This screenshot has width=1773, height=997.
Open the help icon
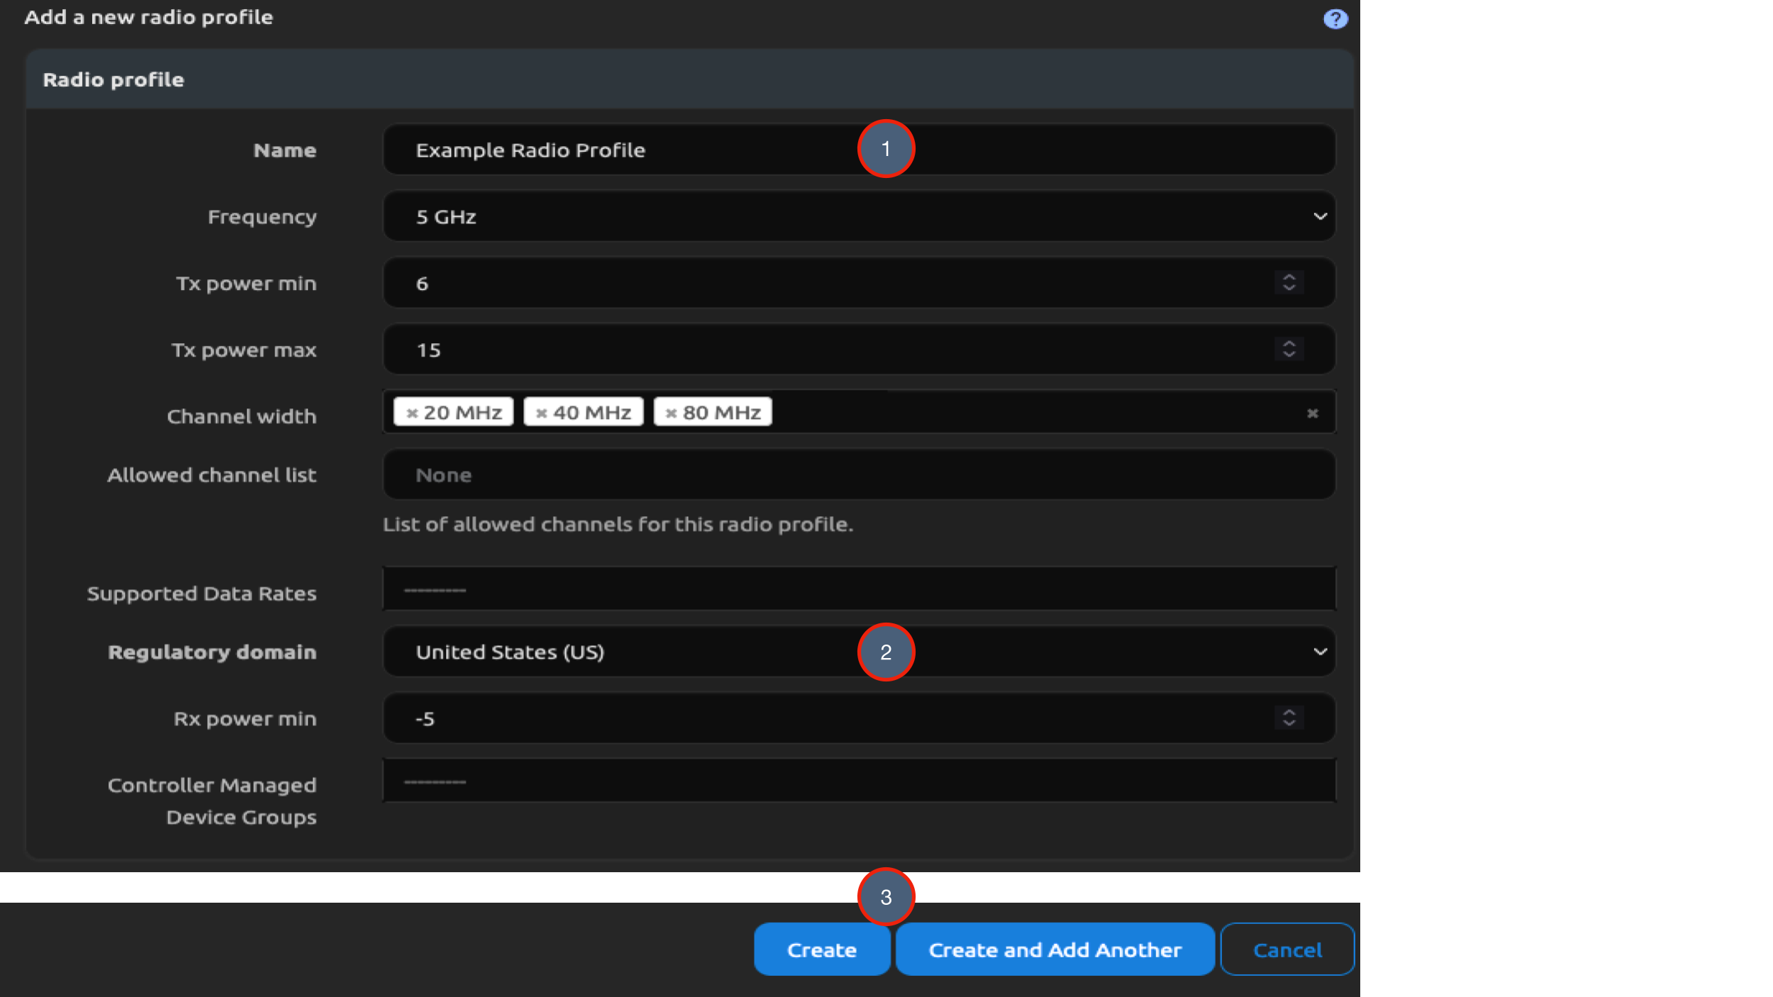[x=1336, y=18]
